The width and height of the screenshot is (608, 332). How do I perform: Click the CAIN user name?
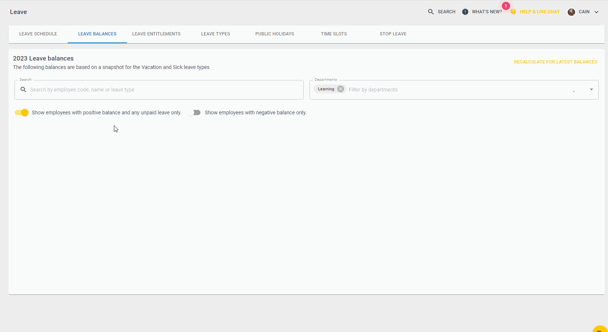point(584,12)
